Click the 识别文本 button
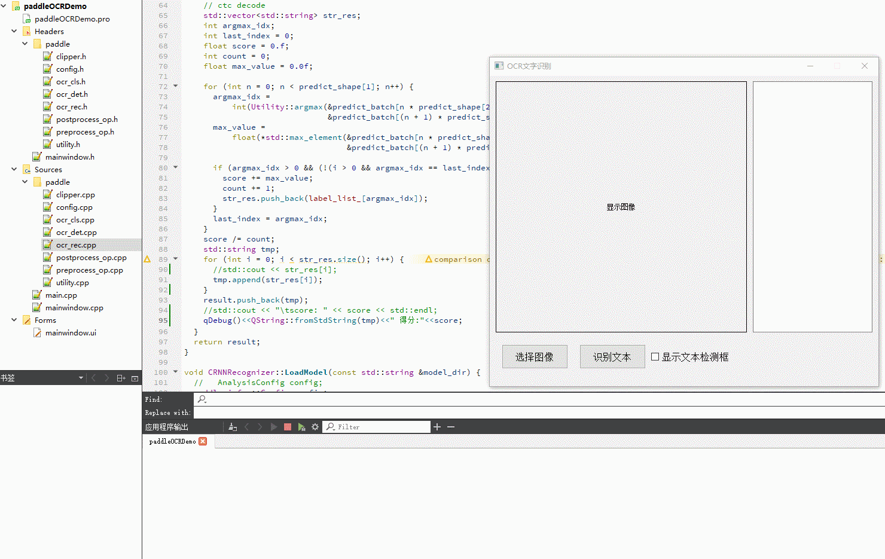Image resolution: width=885 pixels, height=559 pixels. (612, 356)
